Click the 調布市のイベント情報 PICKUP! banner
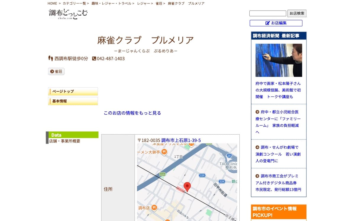Screen dimensions: 355x221 tap(279, 212)
